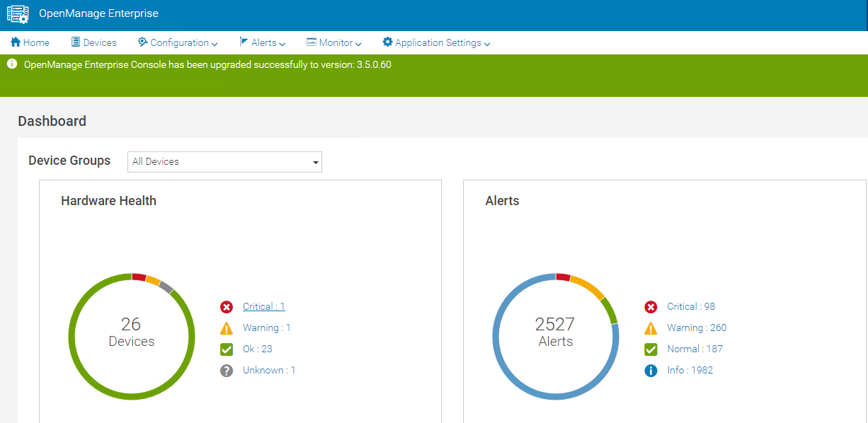Open the Configuration menu
The height and width of the screenshot is (423, 868).
[178, 42]
